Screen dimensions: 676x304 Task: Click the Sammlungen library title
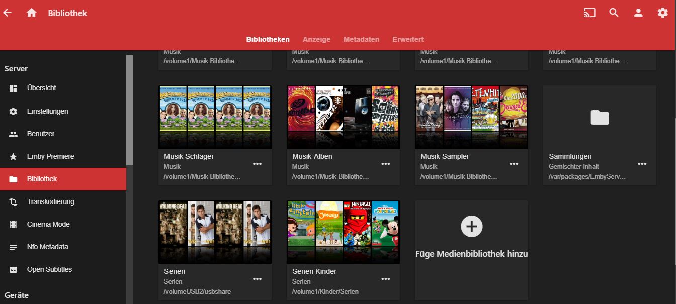point(570,157)
